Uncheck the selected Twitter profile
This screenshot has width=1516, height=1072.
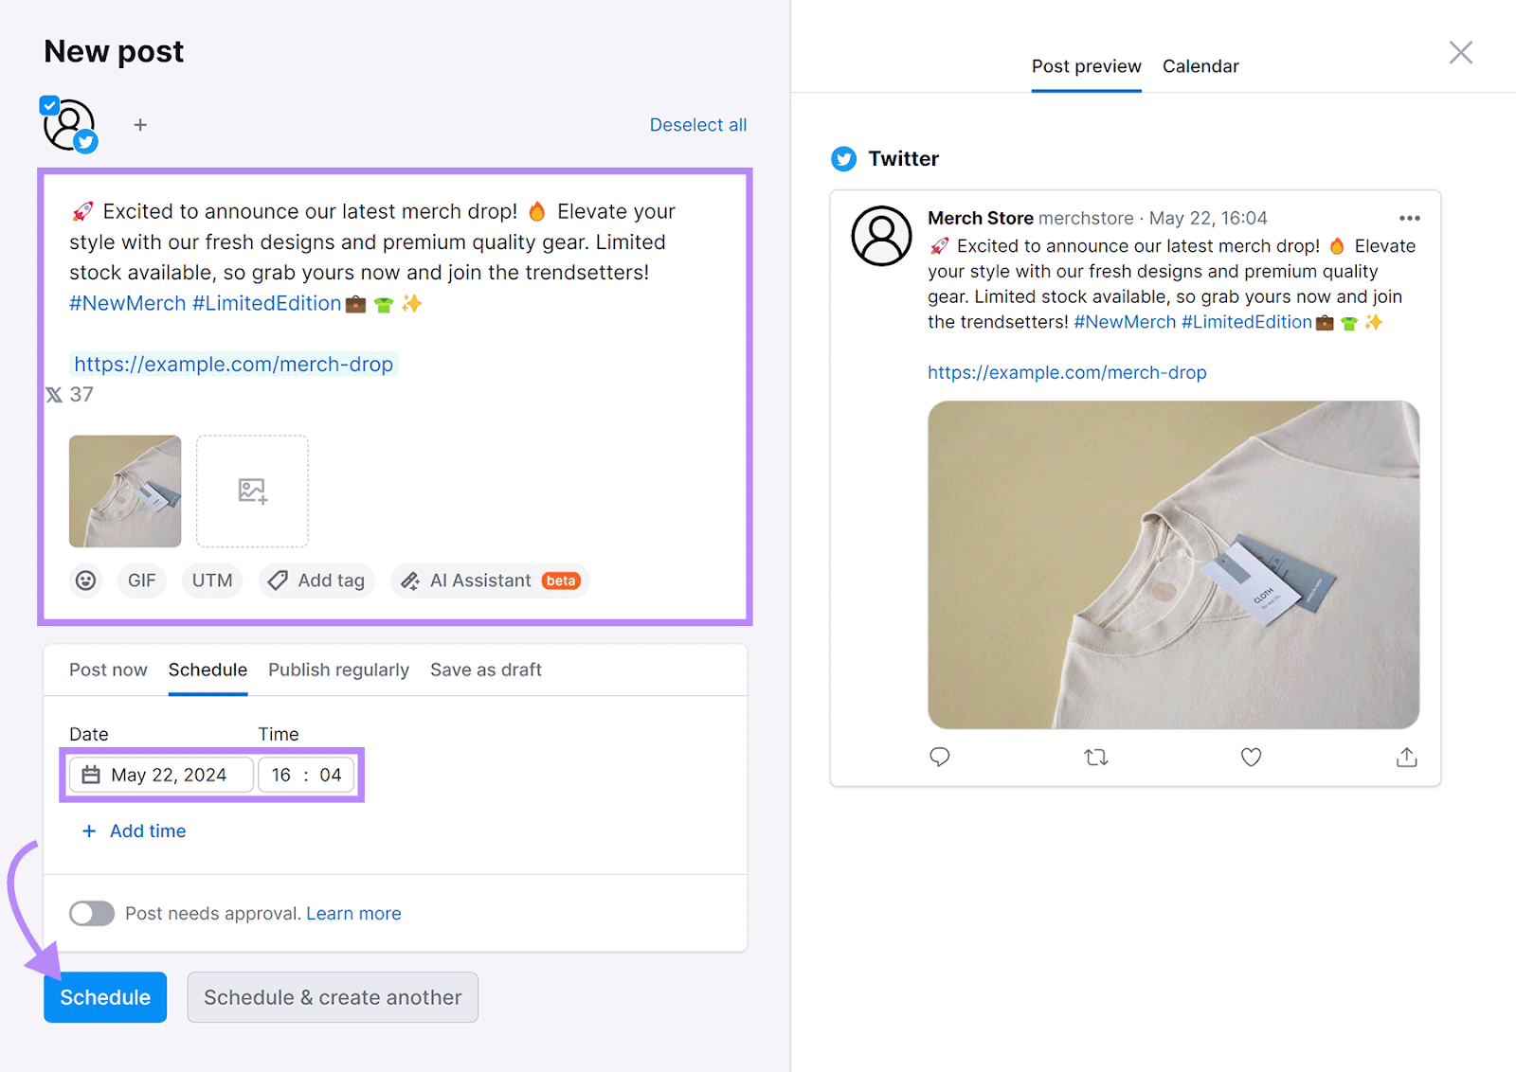click(x=49, y=105)
